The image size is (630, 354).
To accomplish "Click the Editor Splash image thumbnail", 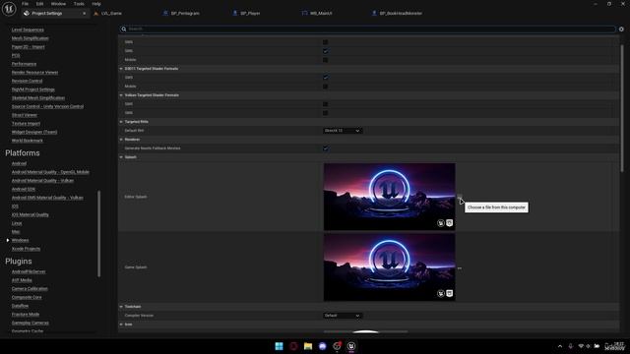I will point(390,197).
